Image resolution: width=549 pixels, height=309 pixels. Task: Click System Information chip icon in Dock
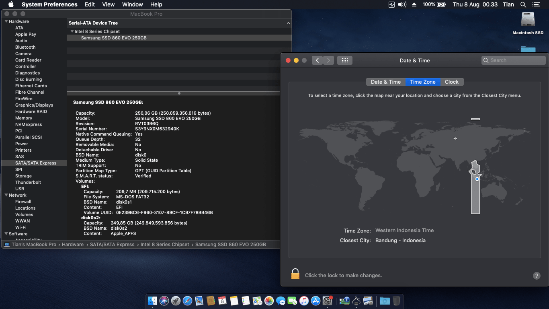[x=344, y=301]
